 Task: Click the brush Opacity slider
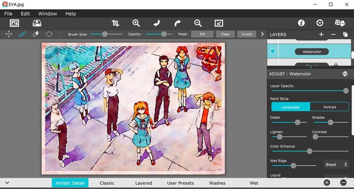pyautogui.click(x=159, y=34)
